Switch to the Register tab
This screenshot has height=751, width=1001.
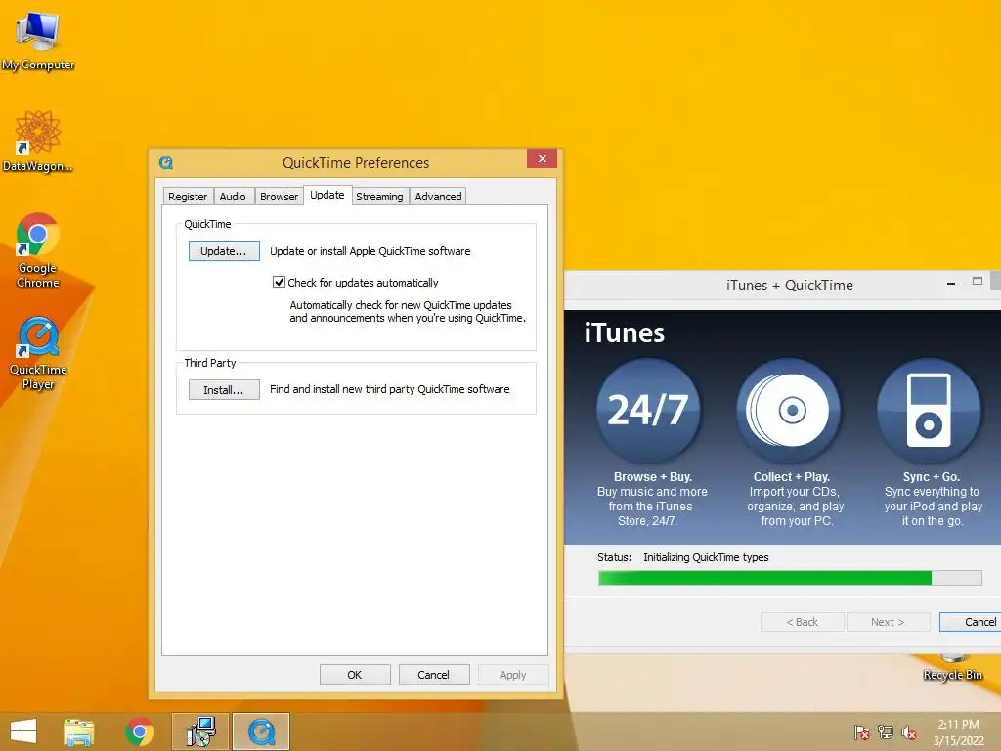188,197
